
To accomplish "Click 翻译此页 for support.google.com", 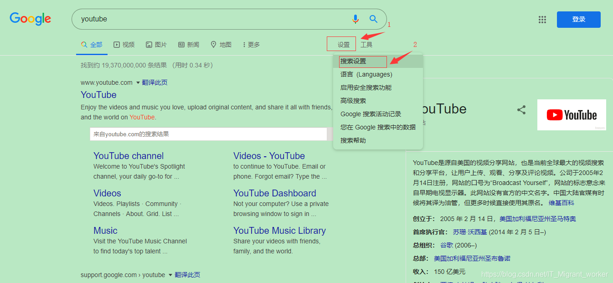I will coord(187,275).
